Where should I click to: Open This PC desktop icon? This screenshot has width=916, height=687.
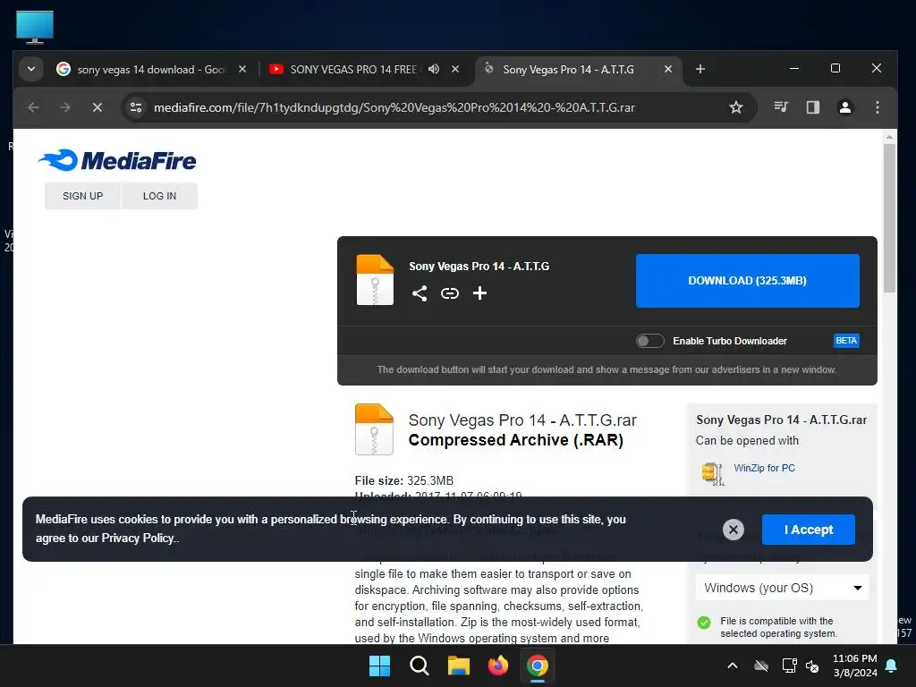35,27
